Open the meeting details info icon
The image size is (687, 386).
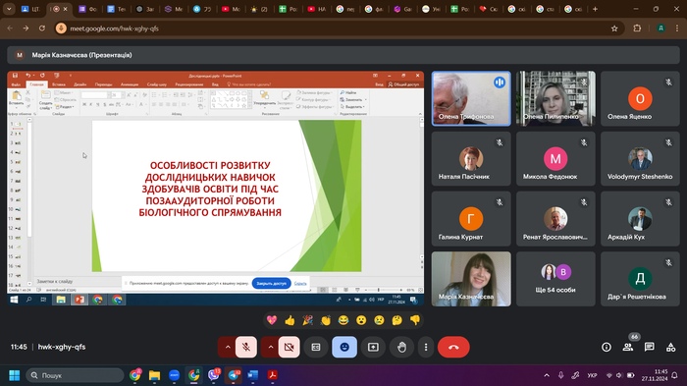[607, 347]
